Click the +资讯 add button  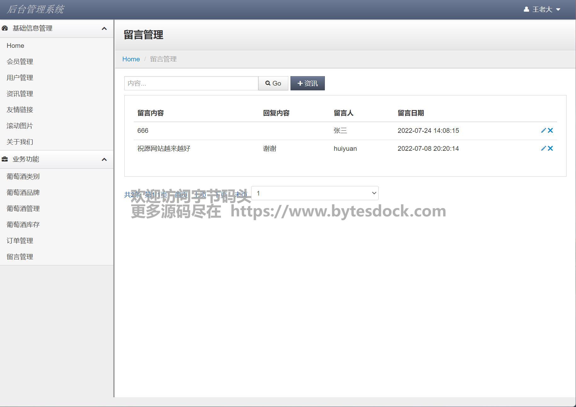307,83
